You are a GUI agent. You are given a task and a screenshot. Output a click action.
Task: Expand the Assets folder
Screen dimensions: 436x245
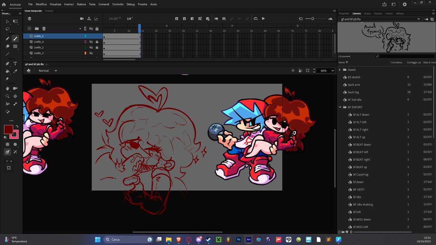[x=340, y=70]
